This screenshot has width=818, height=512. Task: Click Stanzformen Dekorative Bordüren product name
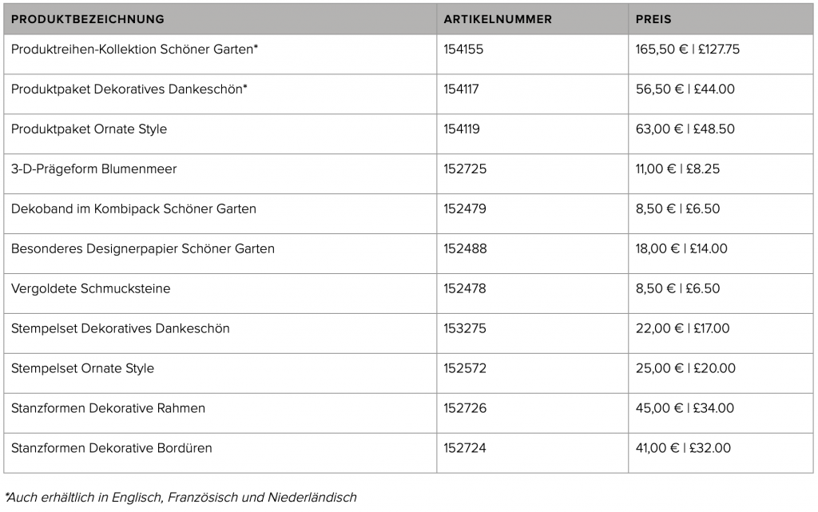point(112,448)
